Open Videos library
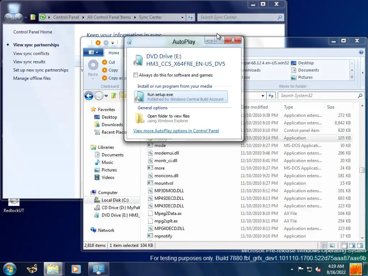Viewport: 368px width, 276px height. click(104, 178)
